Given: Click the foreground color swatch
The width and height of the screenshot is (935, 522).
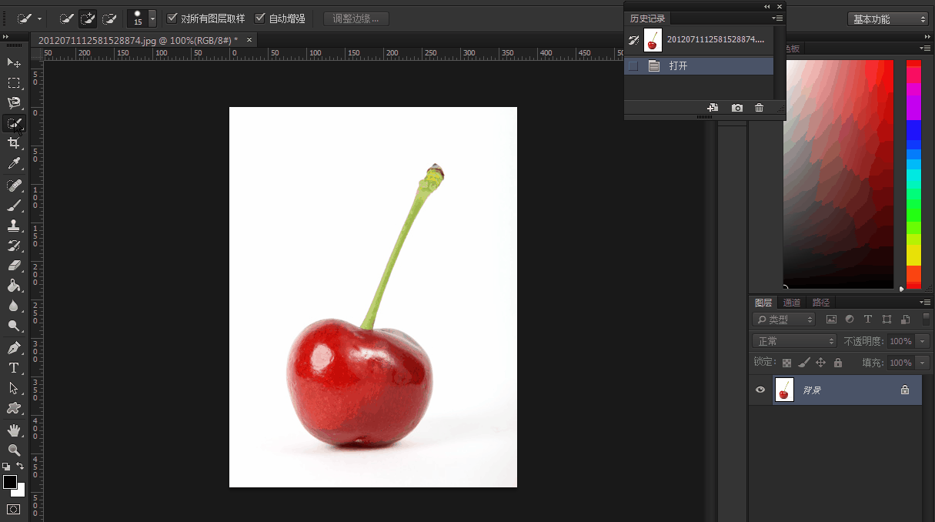Looking at the screenshot, I should [x=10, y=482].
